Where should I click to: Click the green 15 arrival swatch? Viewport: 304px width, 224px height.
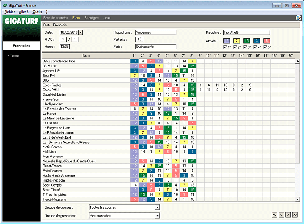(x=247, y=41)
